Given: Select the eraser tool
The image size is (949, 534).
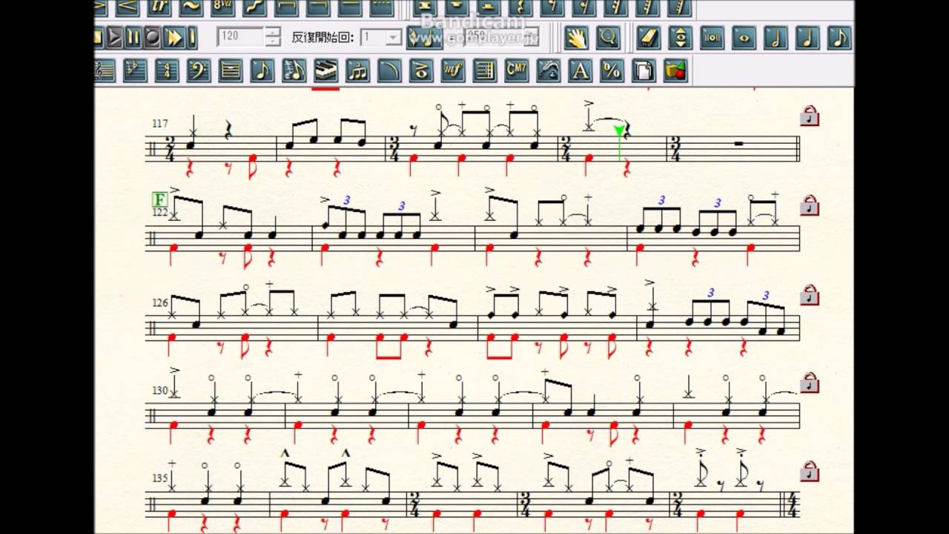Looking at the screenshot, I should (x=648, y=37).
